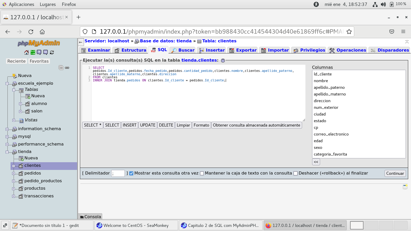Open the Exportar tab
411x231 pixels.
243,50
